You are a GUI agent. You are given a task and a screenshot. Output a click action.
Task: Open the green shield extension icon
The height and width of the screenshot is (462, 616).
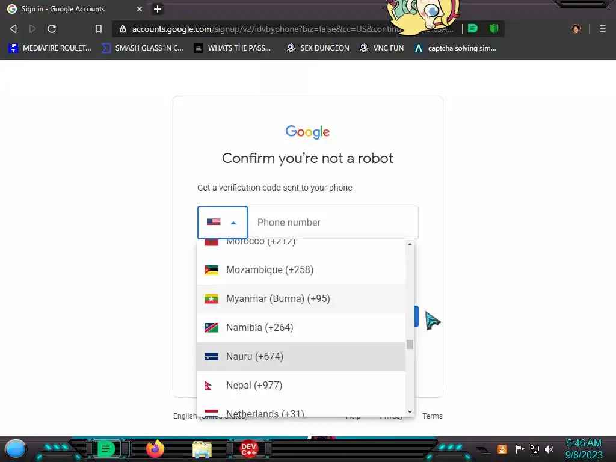click(494, 28)
